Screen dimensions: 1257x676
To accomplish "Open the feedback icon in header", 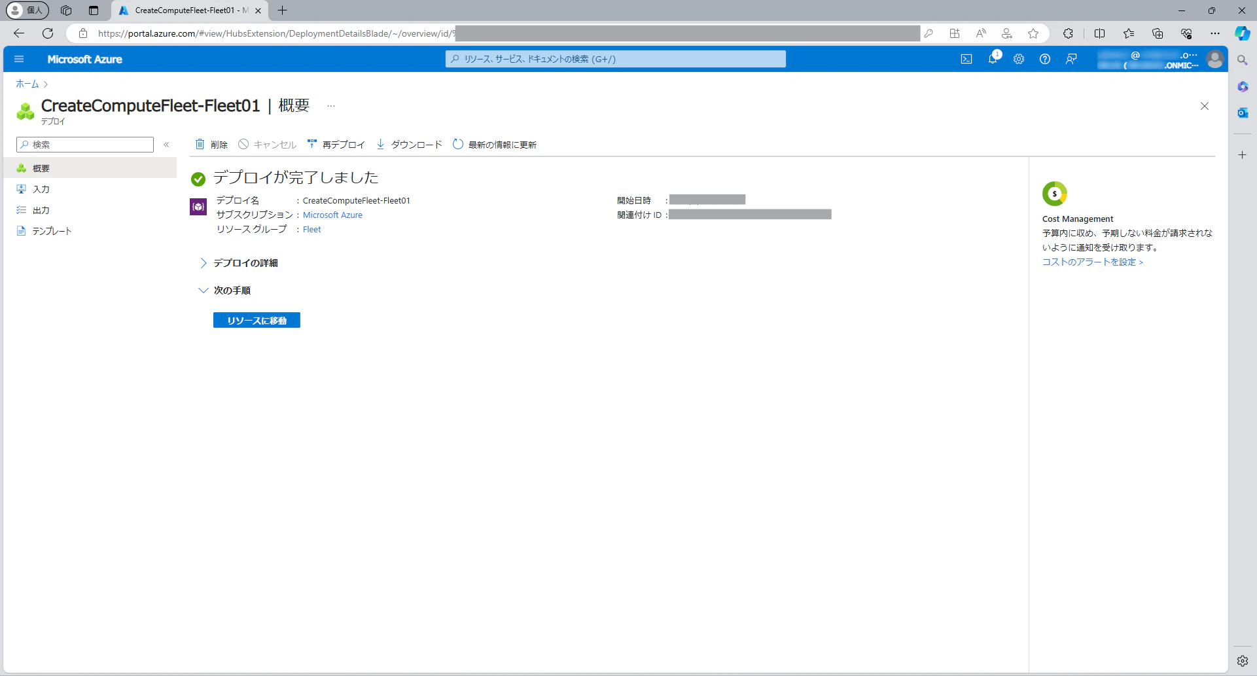I will 1071,59.
